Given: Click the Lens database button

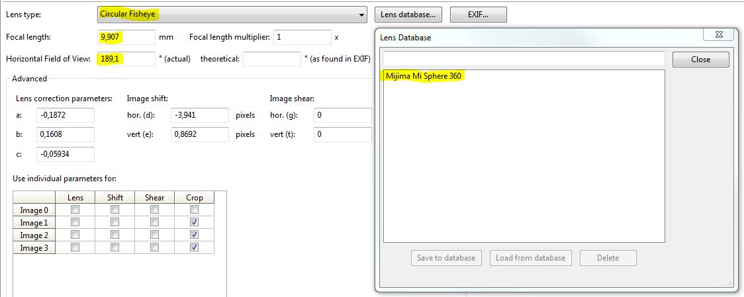Looking at the screenshot, I should [x=408, y=14].
